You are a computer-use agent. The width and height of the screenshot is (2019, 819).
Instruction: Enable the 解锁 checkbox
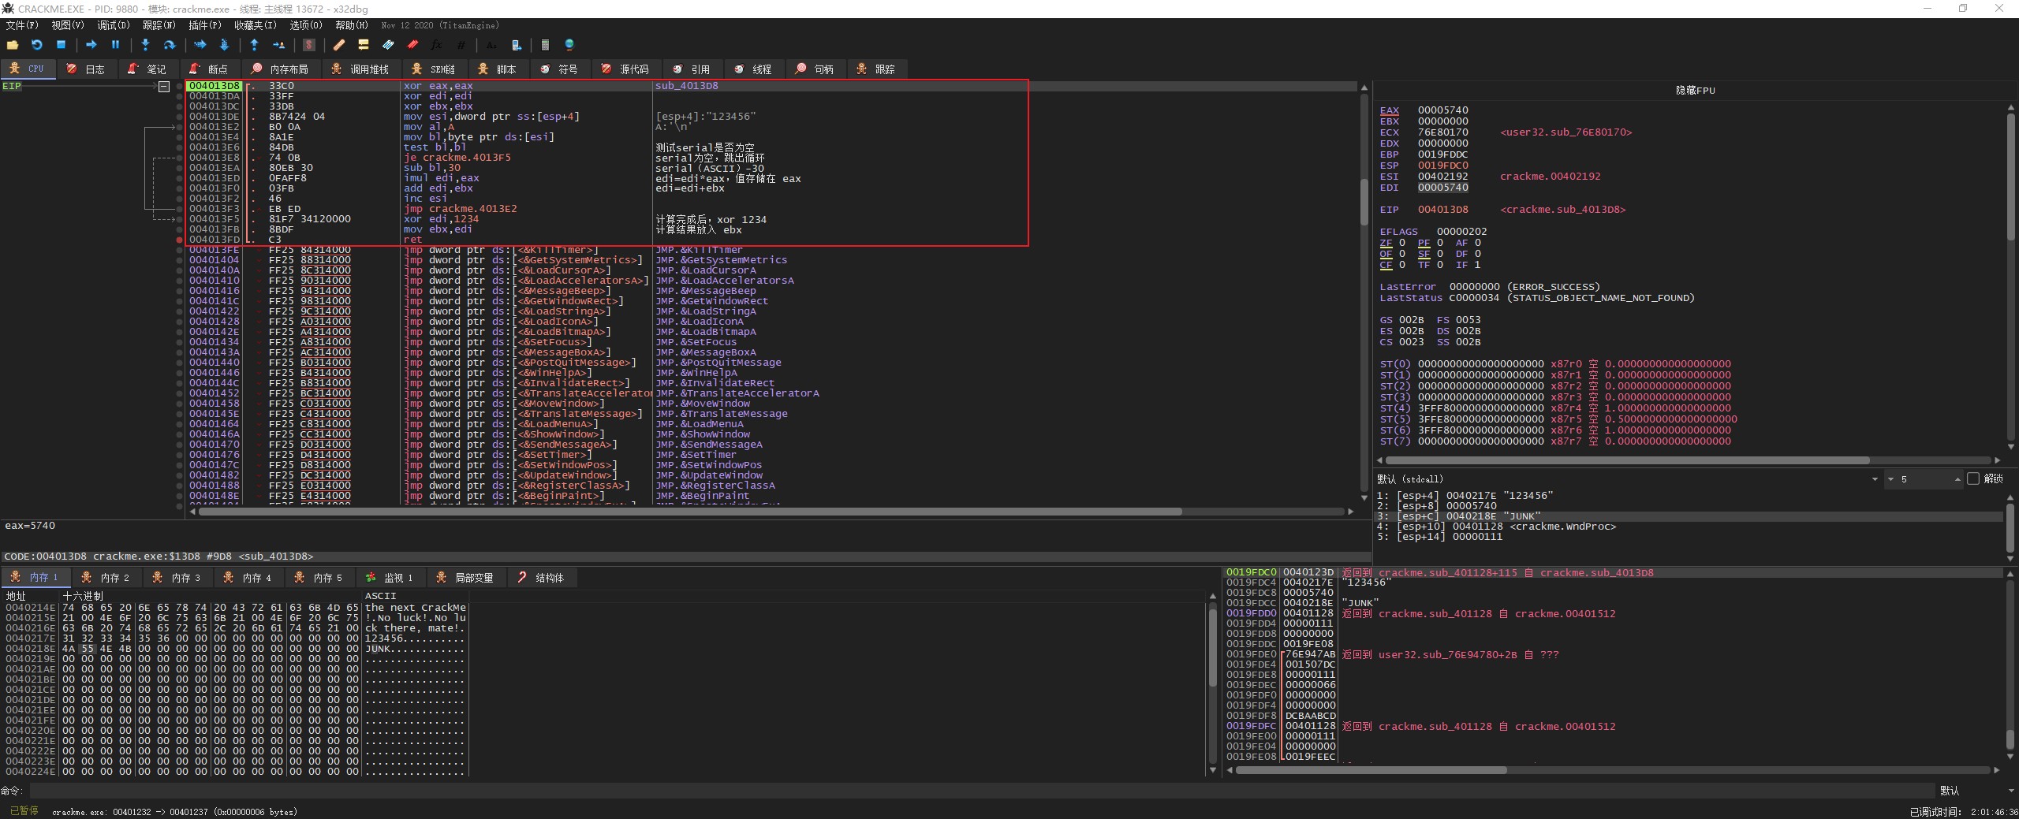[x=1973, y=479]
